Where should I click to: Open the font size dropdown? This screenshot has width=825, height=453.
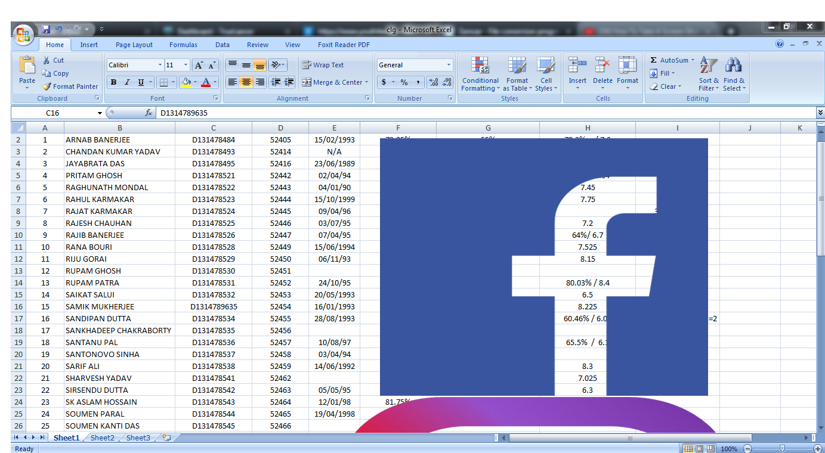(x=186, y=65)
